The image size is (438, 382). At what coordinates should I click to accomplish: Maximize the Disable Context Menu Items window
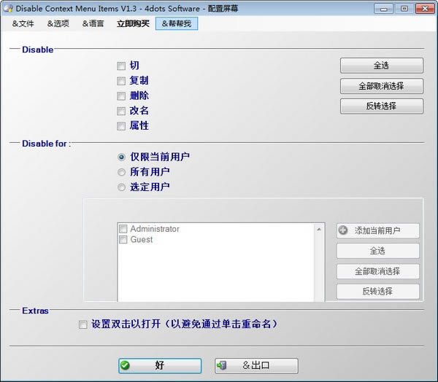pos(404,9)
